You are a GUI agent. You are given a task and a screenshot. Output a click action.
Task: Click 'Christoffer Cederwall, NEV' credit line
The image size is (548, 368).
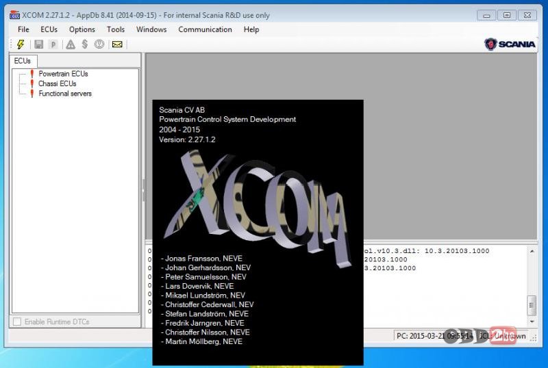pyautogui.click(x=208, y=304)
